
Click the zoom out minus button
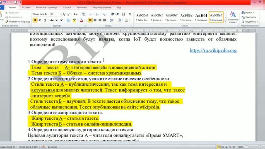point(247,147)
